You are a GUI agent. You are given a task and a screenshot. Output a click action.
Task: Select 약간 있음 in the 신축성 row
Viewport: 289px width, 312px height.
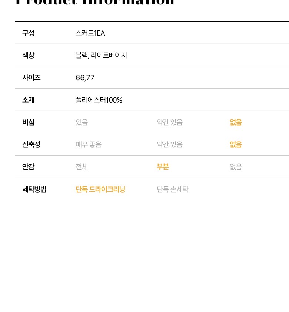169,144
